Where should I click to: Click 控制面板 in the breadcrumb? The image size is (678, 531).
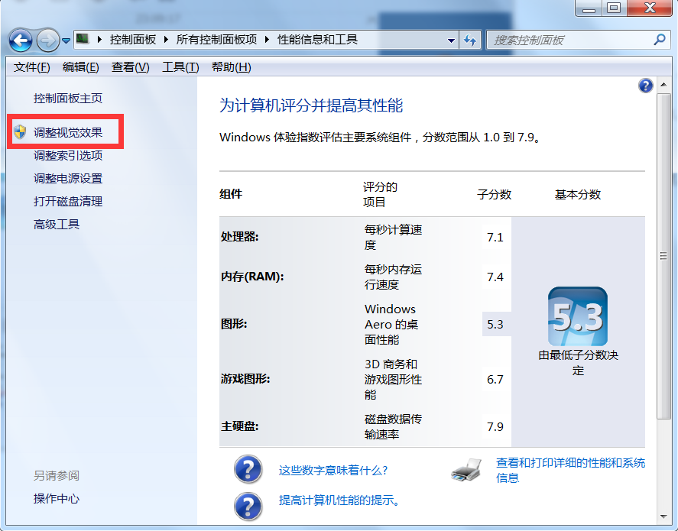133,40
